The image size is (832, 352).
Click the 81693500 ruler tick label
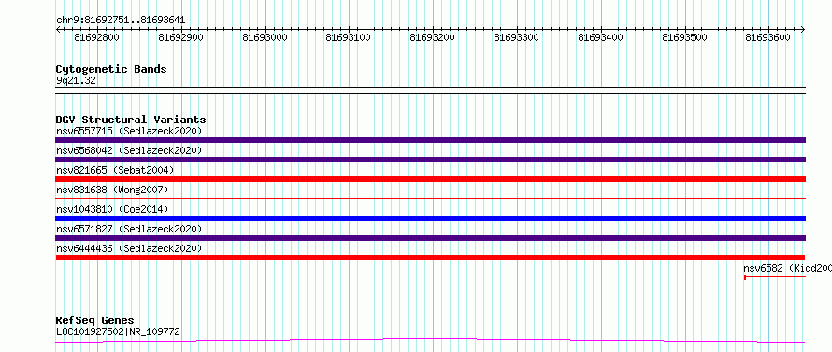[x=684, y=37]
